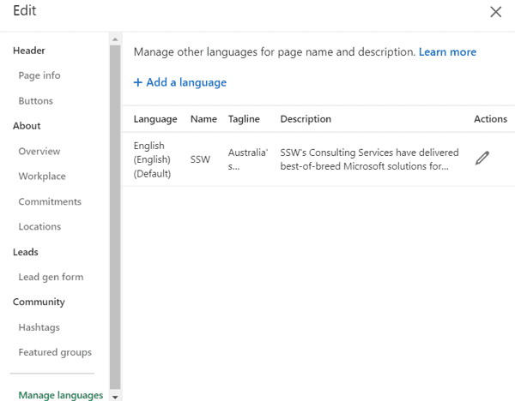The image size is (515, 401).
Task: Click the sidebar scrollbar thumb
Action: click(115, 214)
